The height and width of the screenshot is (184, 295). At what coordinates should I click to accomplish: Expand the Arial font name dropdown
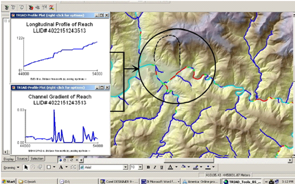tap(125, 167)
